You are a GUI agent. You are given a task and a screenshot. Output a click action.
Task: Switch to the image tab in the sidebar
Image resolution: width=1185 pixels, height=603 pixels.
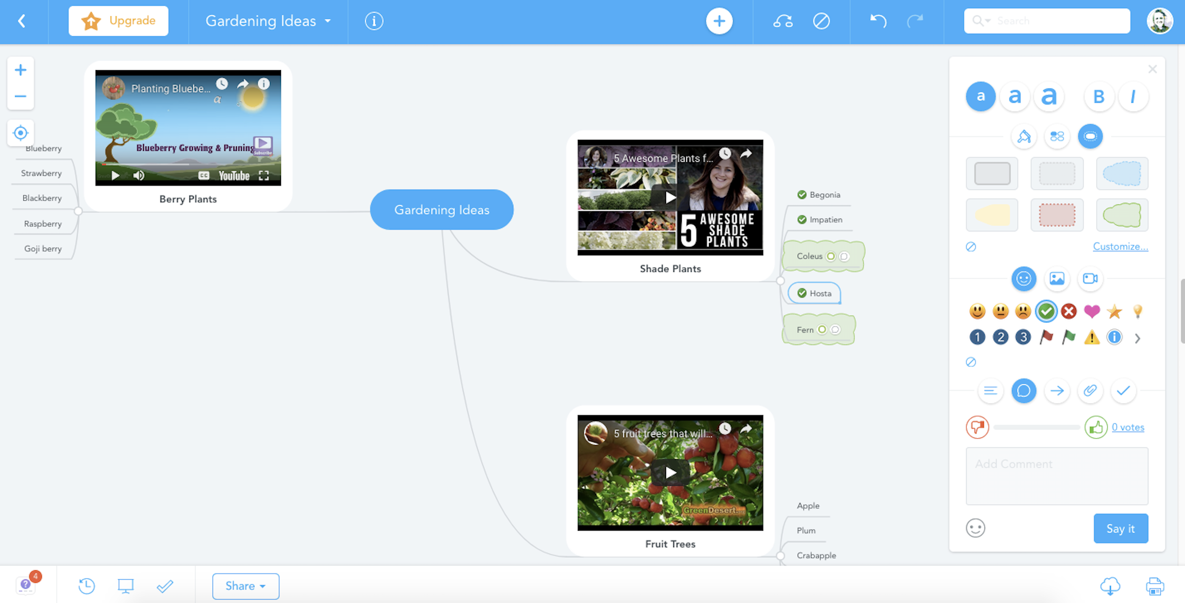[x=1057, y=279]
